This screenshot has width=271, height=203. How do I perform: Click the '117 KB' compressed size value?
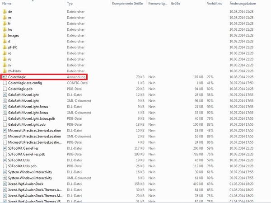(x=139, y=148)
